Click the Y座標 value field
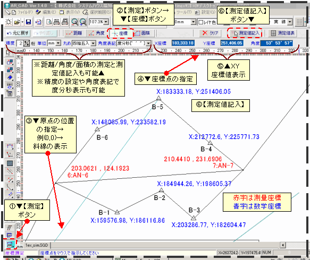The image size is (310, 260). click(x=232, y=43)
